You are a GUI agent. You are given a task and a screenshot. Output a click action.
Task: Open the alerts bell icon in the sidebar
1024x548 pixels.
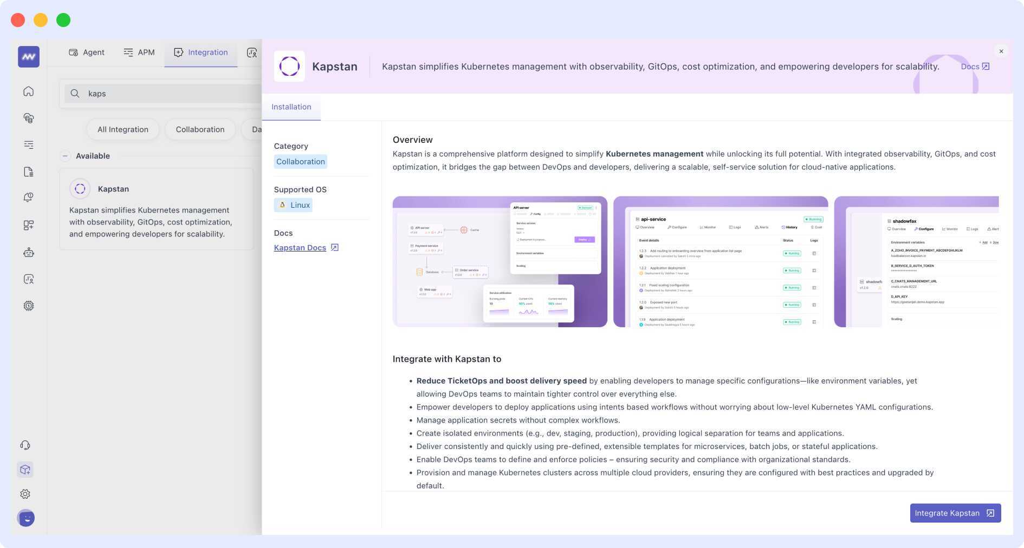click(29, 198)
